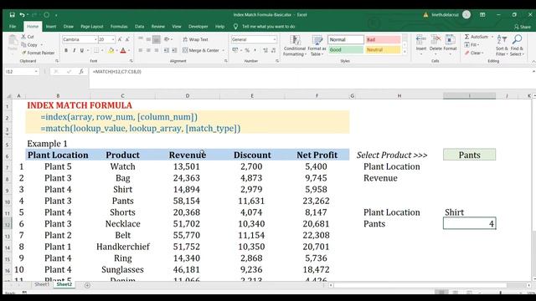Switch to Sheet1
Image resolution: width=536 pixels, height=301 pixels.
[42, 284]
